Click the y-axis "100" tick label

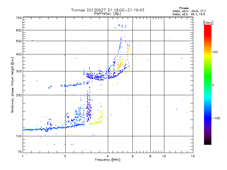point(19,136)
